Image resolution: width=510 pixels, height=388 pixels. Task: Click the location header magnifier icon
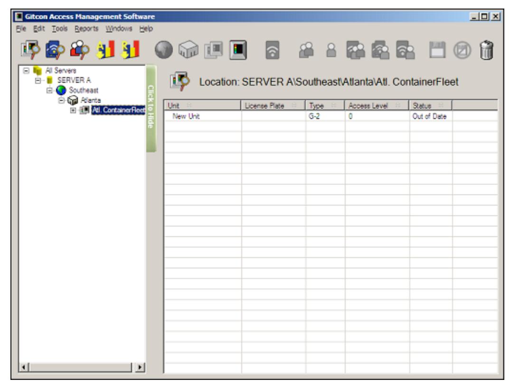(x=179, y=81)
